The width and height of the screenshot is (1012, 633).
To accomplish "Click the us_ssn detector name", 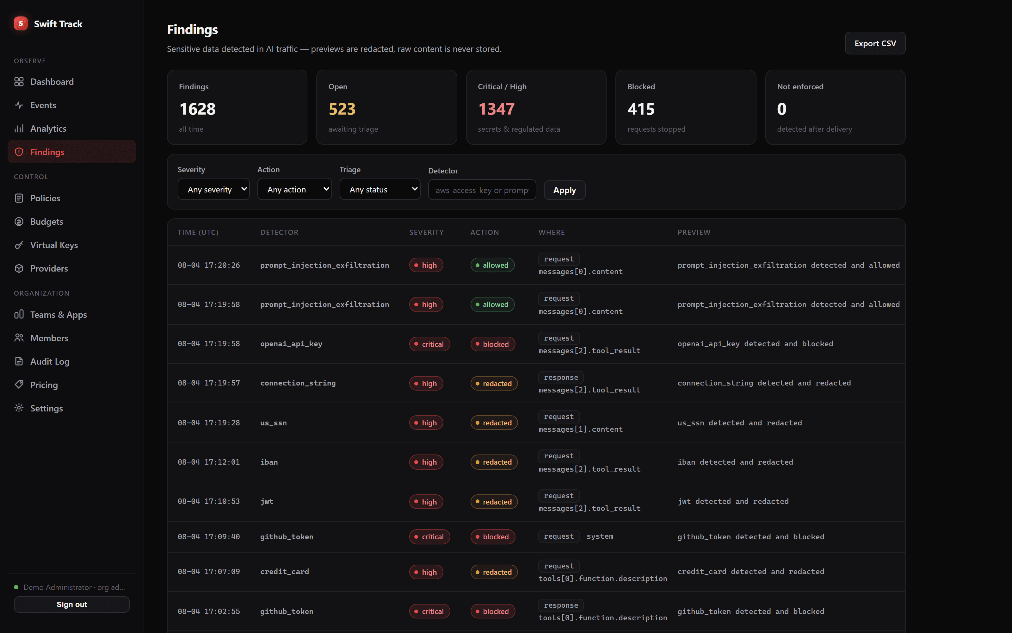I will [274, 423].
